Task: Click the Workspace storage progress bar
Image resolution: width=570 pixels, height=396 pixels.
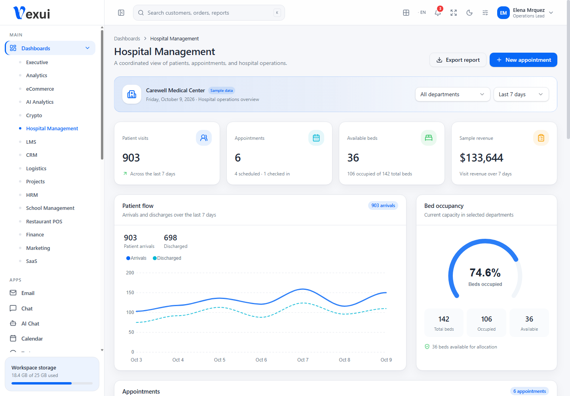Action: tap(52, 383)
